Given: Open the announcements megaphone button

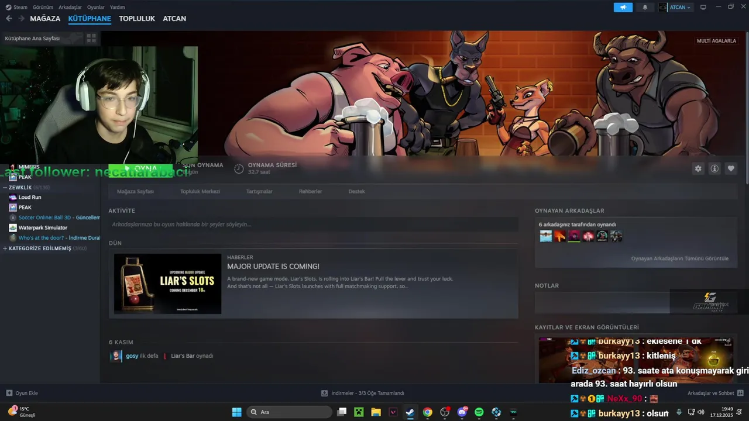Looking at the screenshot, I should (x=623, y=7).
